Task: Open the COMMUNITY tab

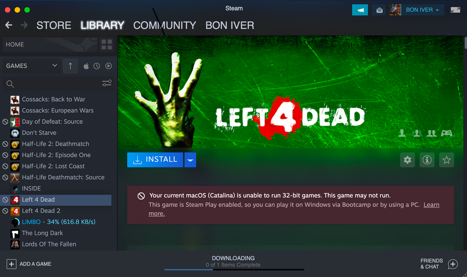Action: [164, 25]
